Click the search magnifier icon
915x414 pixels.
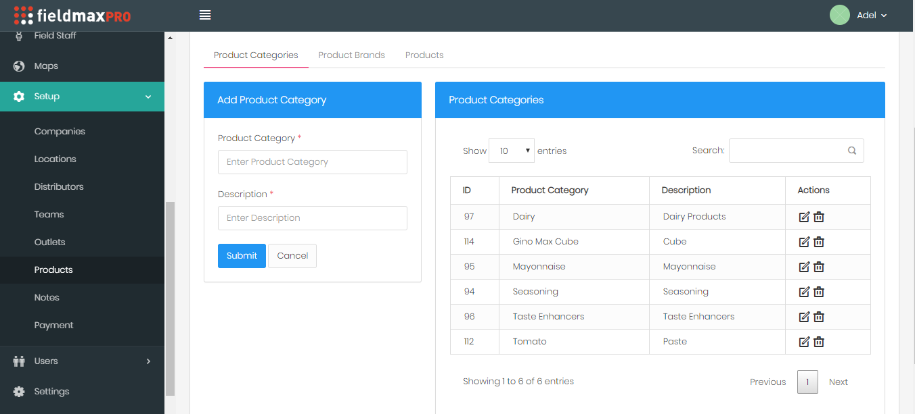pos(852,151)
